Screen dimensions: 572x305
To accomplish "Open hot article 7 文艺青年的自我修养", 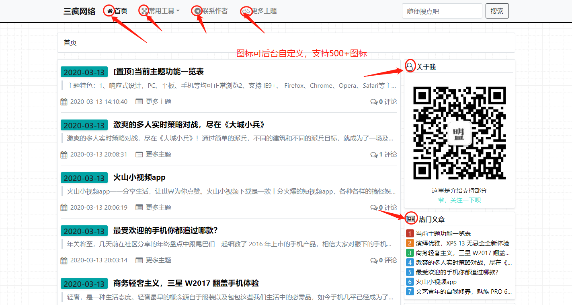I will [x=464, y=292].
